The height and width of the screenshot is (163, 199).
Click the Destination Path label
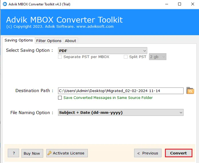(34, 91)
